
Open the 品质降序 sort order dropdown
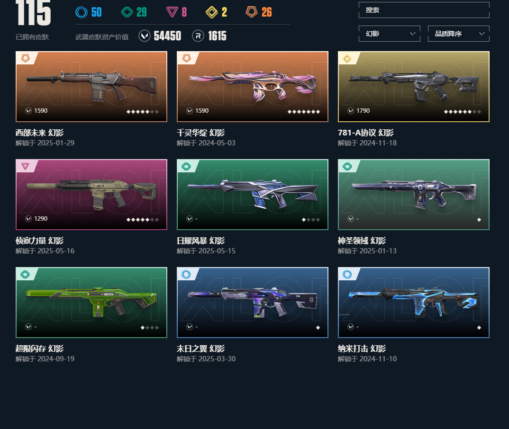pos(458,34)
